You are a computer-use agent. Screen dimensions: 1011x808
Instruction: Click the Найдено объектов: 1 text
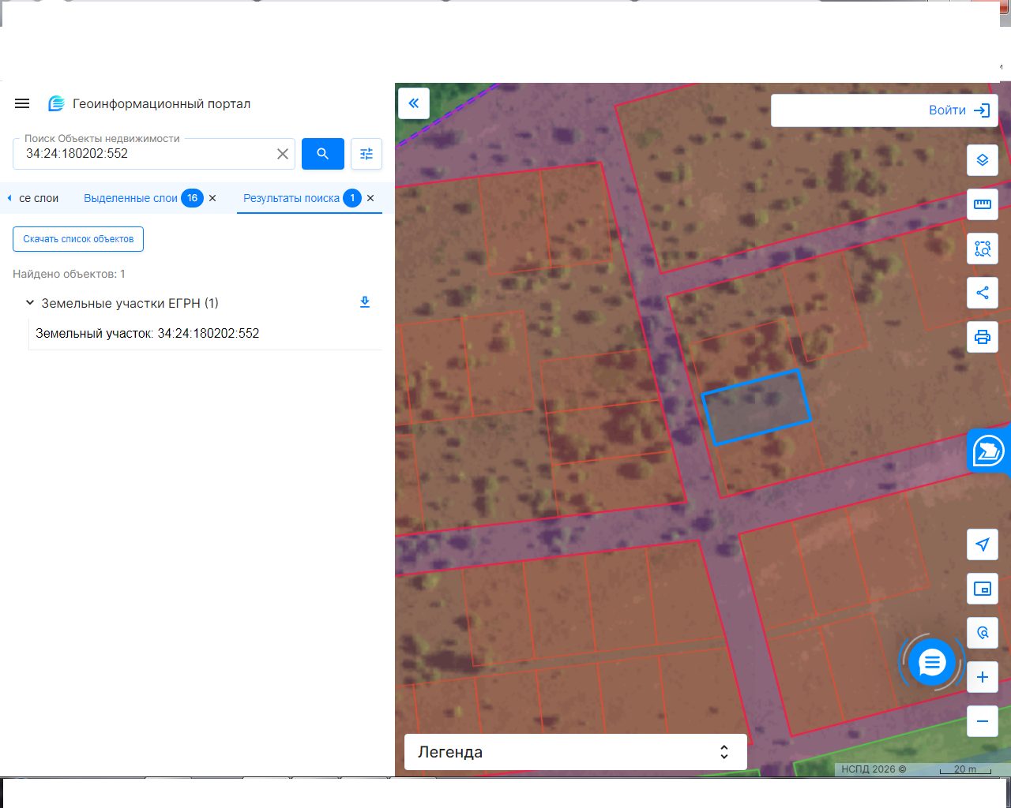point(69,274)
